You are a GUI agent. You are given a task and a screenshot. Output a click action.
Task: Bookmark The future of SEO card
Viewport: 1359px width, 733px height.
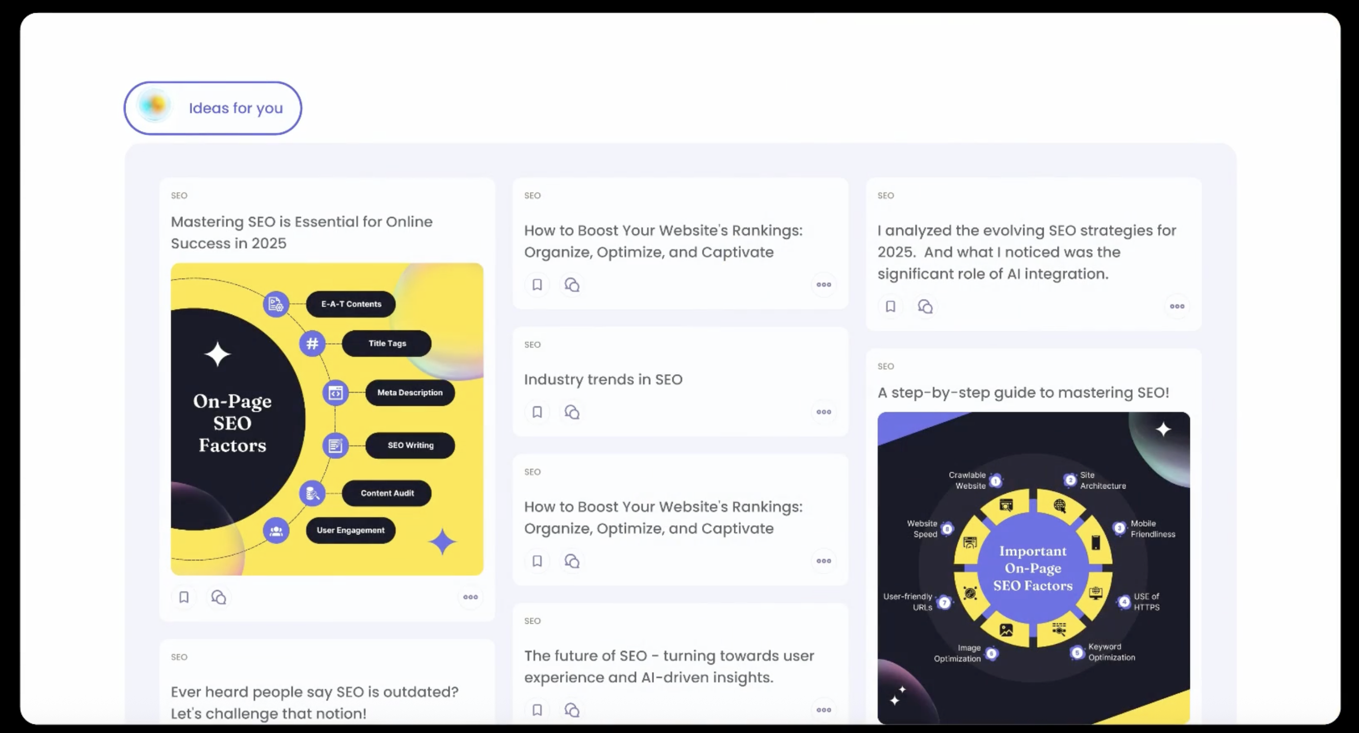pos(537,710)
